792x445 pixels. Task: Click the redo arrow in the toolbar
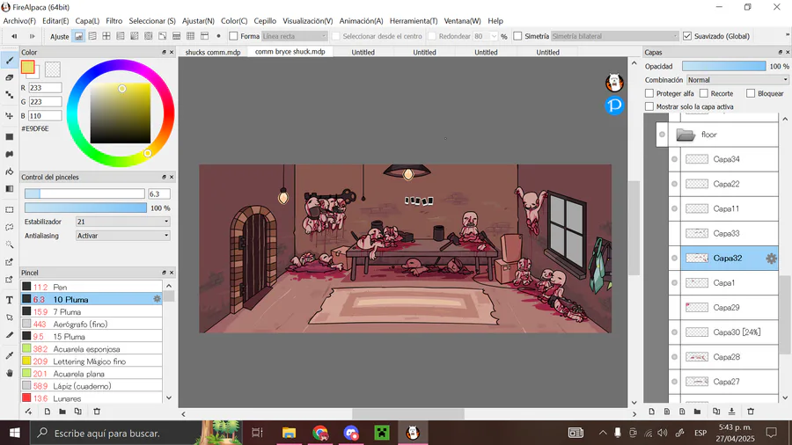point(32,36)
